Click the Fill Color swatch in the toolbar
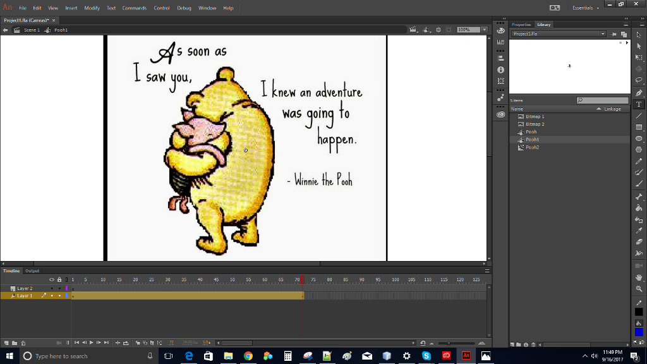 (639, 332)
